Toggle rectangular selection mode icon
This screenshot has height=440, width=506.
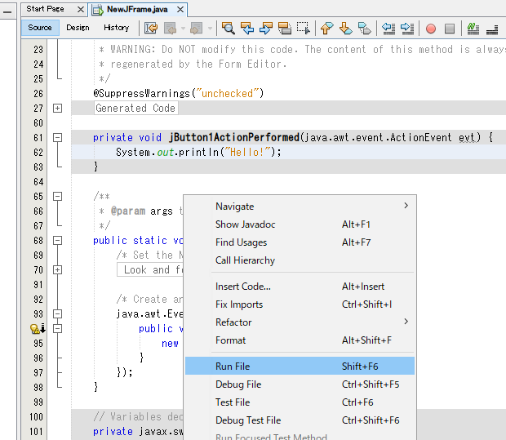[x=304, y=29]
